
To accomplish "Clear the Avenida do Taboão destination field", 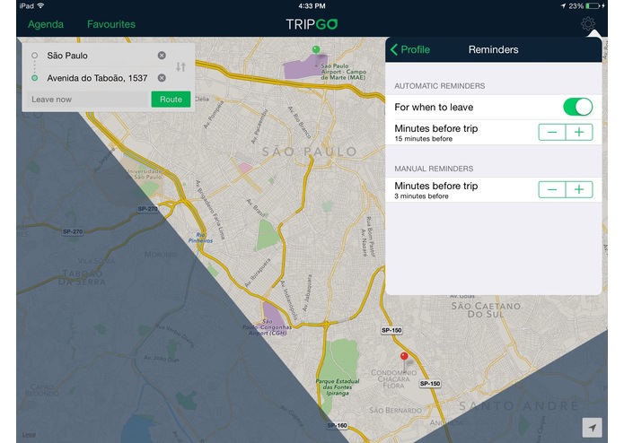I will coord(162,78).
